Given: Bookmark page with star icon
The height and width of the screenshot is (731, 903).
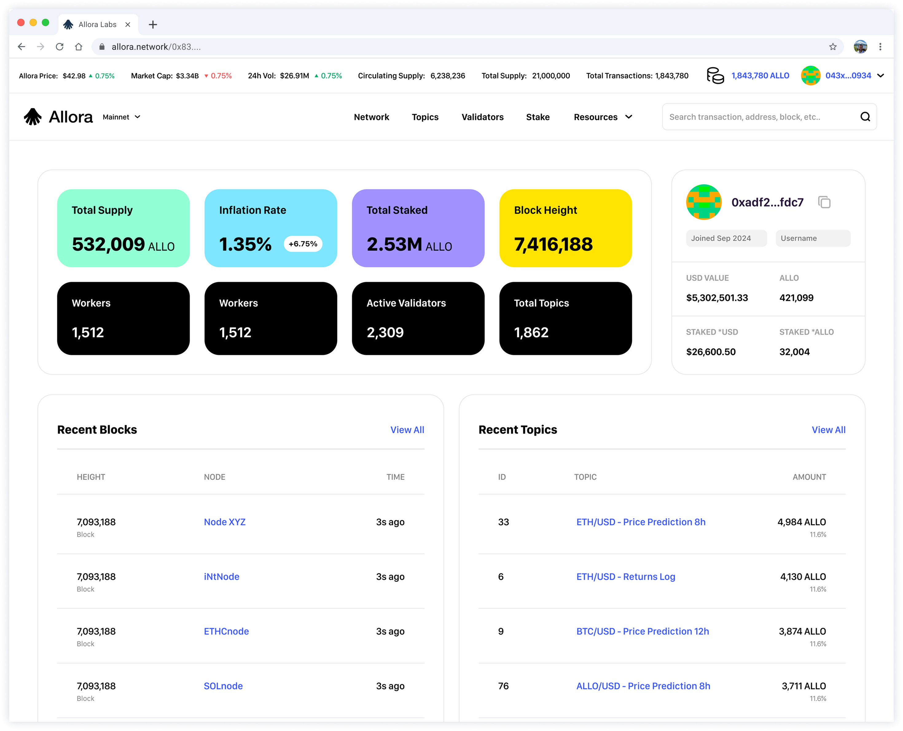Looking at the screenshot, I should click(x=833, y=47).
